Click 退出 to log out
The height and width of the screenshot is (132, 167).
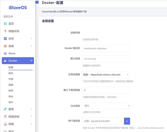[11, 131]
